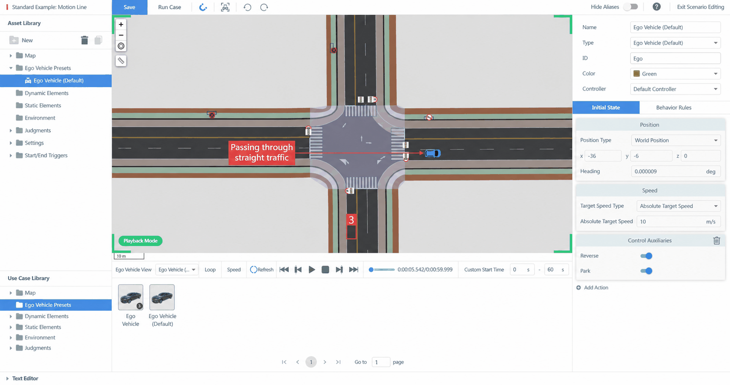Screen dimensions: 730x385
Task: Click the Heading value field
Action: [x=676, y=172]
